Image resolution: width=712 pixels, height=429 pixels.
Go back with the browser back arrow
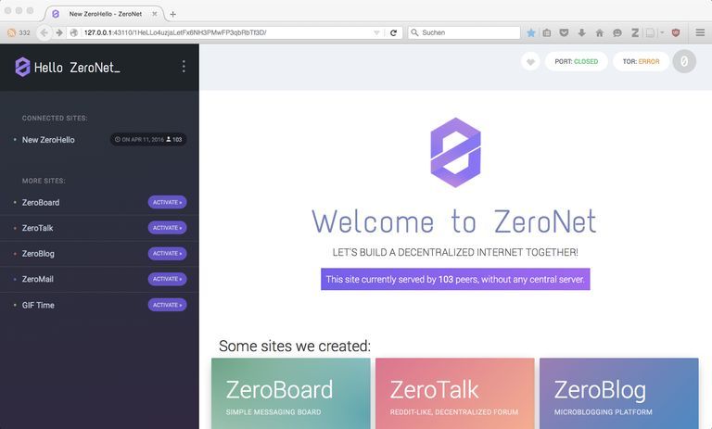click(x=44, y=32)
